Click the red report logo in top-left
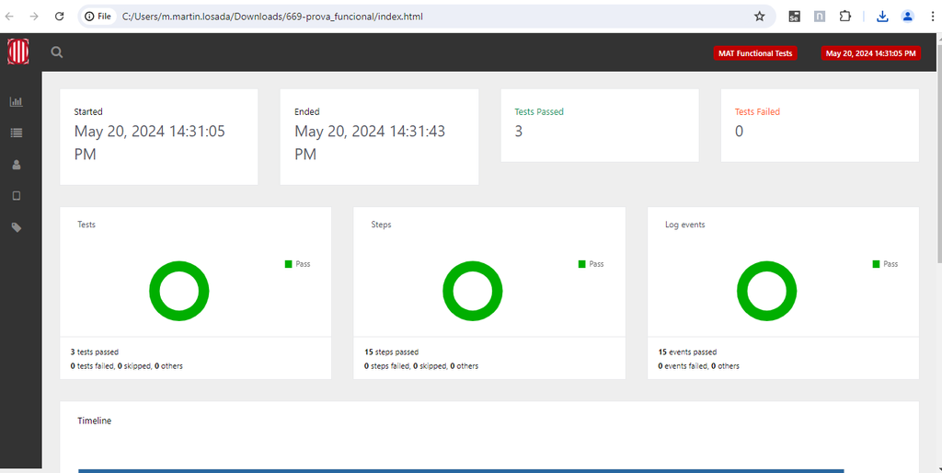 (x=18, y=52)
